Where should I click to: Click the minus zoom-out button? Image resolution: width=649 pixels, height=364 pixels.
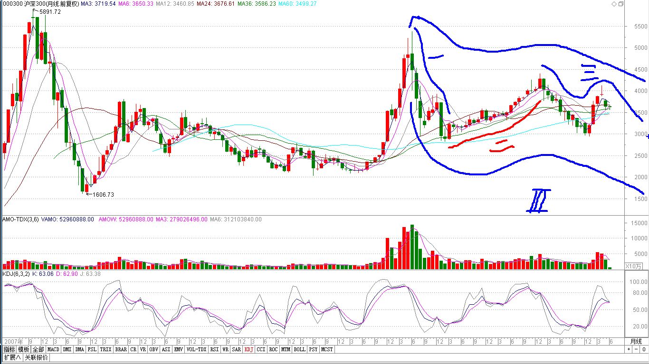tap(636, 349)
